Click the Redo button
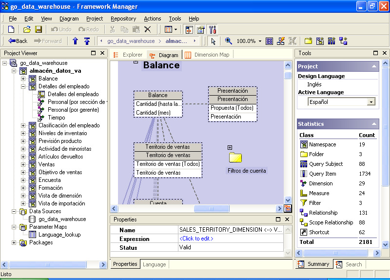This screenshot has width=390, height=280. point(89,29)
